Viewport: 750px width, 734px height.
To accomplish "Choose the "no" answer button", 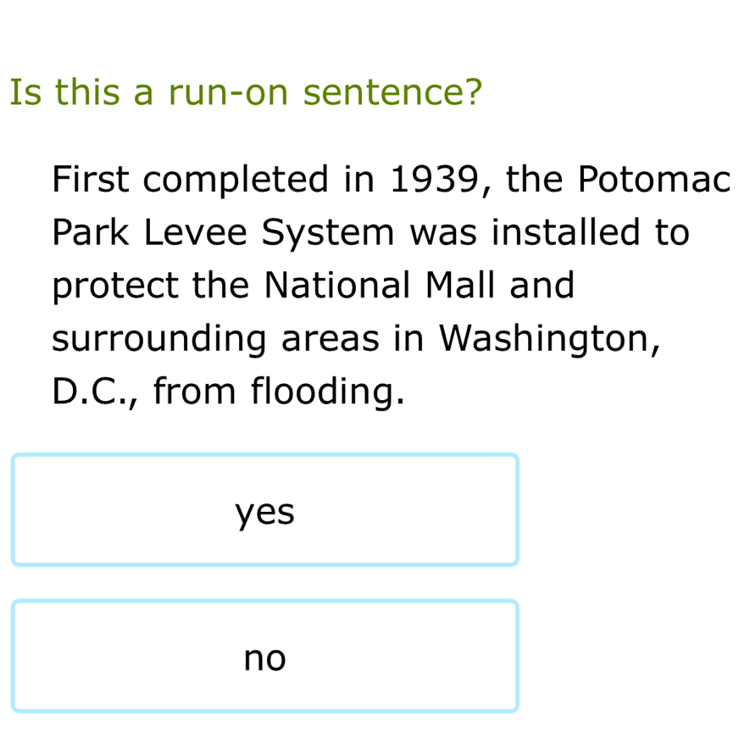I will (x=264, y=656).
